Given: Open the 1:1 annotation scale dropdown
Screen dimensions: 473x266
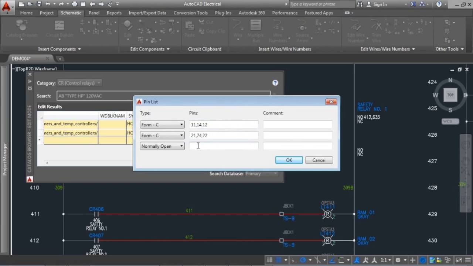Looking at the screenshot, I should [386, 260].
